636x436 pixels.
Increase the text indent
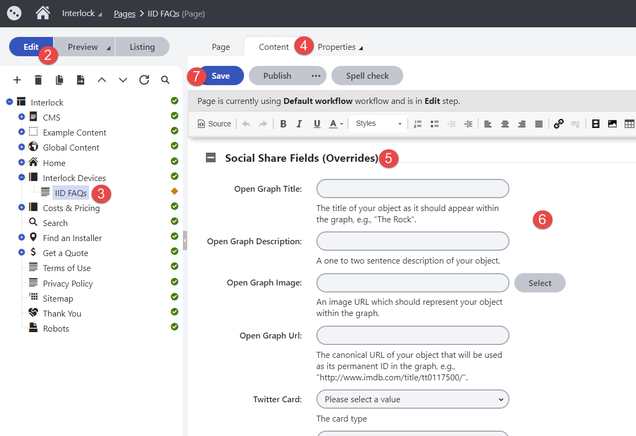point(468,124)
